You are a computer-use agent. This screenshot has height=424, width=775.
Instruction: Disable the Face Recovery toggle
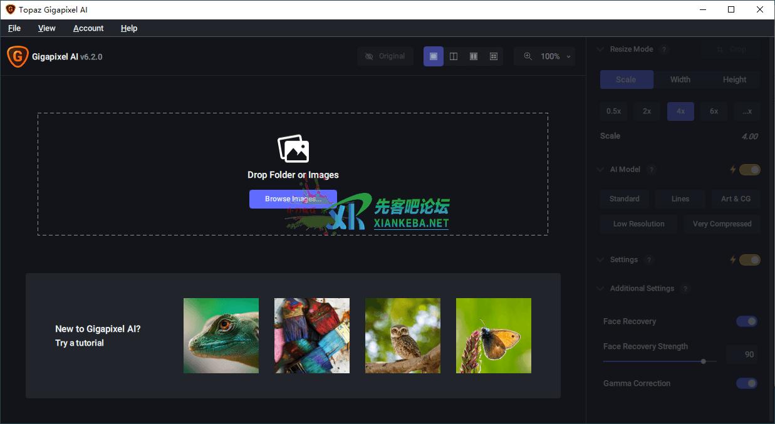(x=747, y=321)
